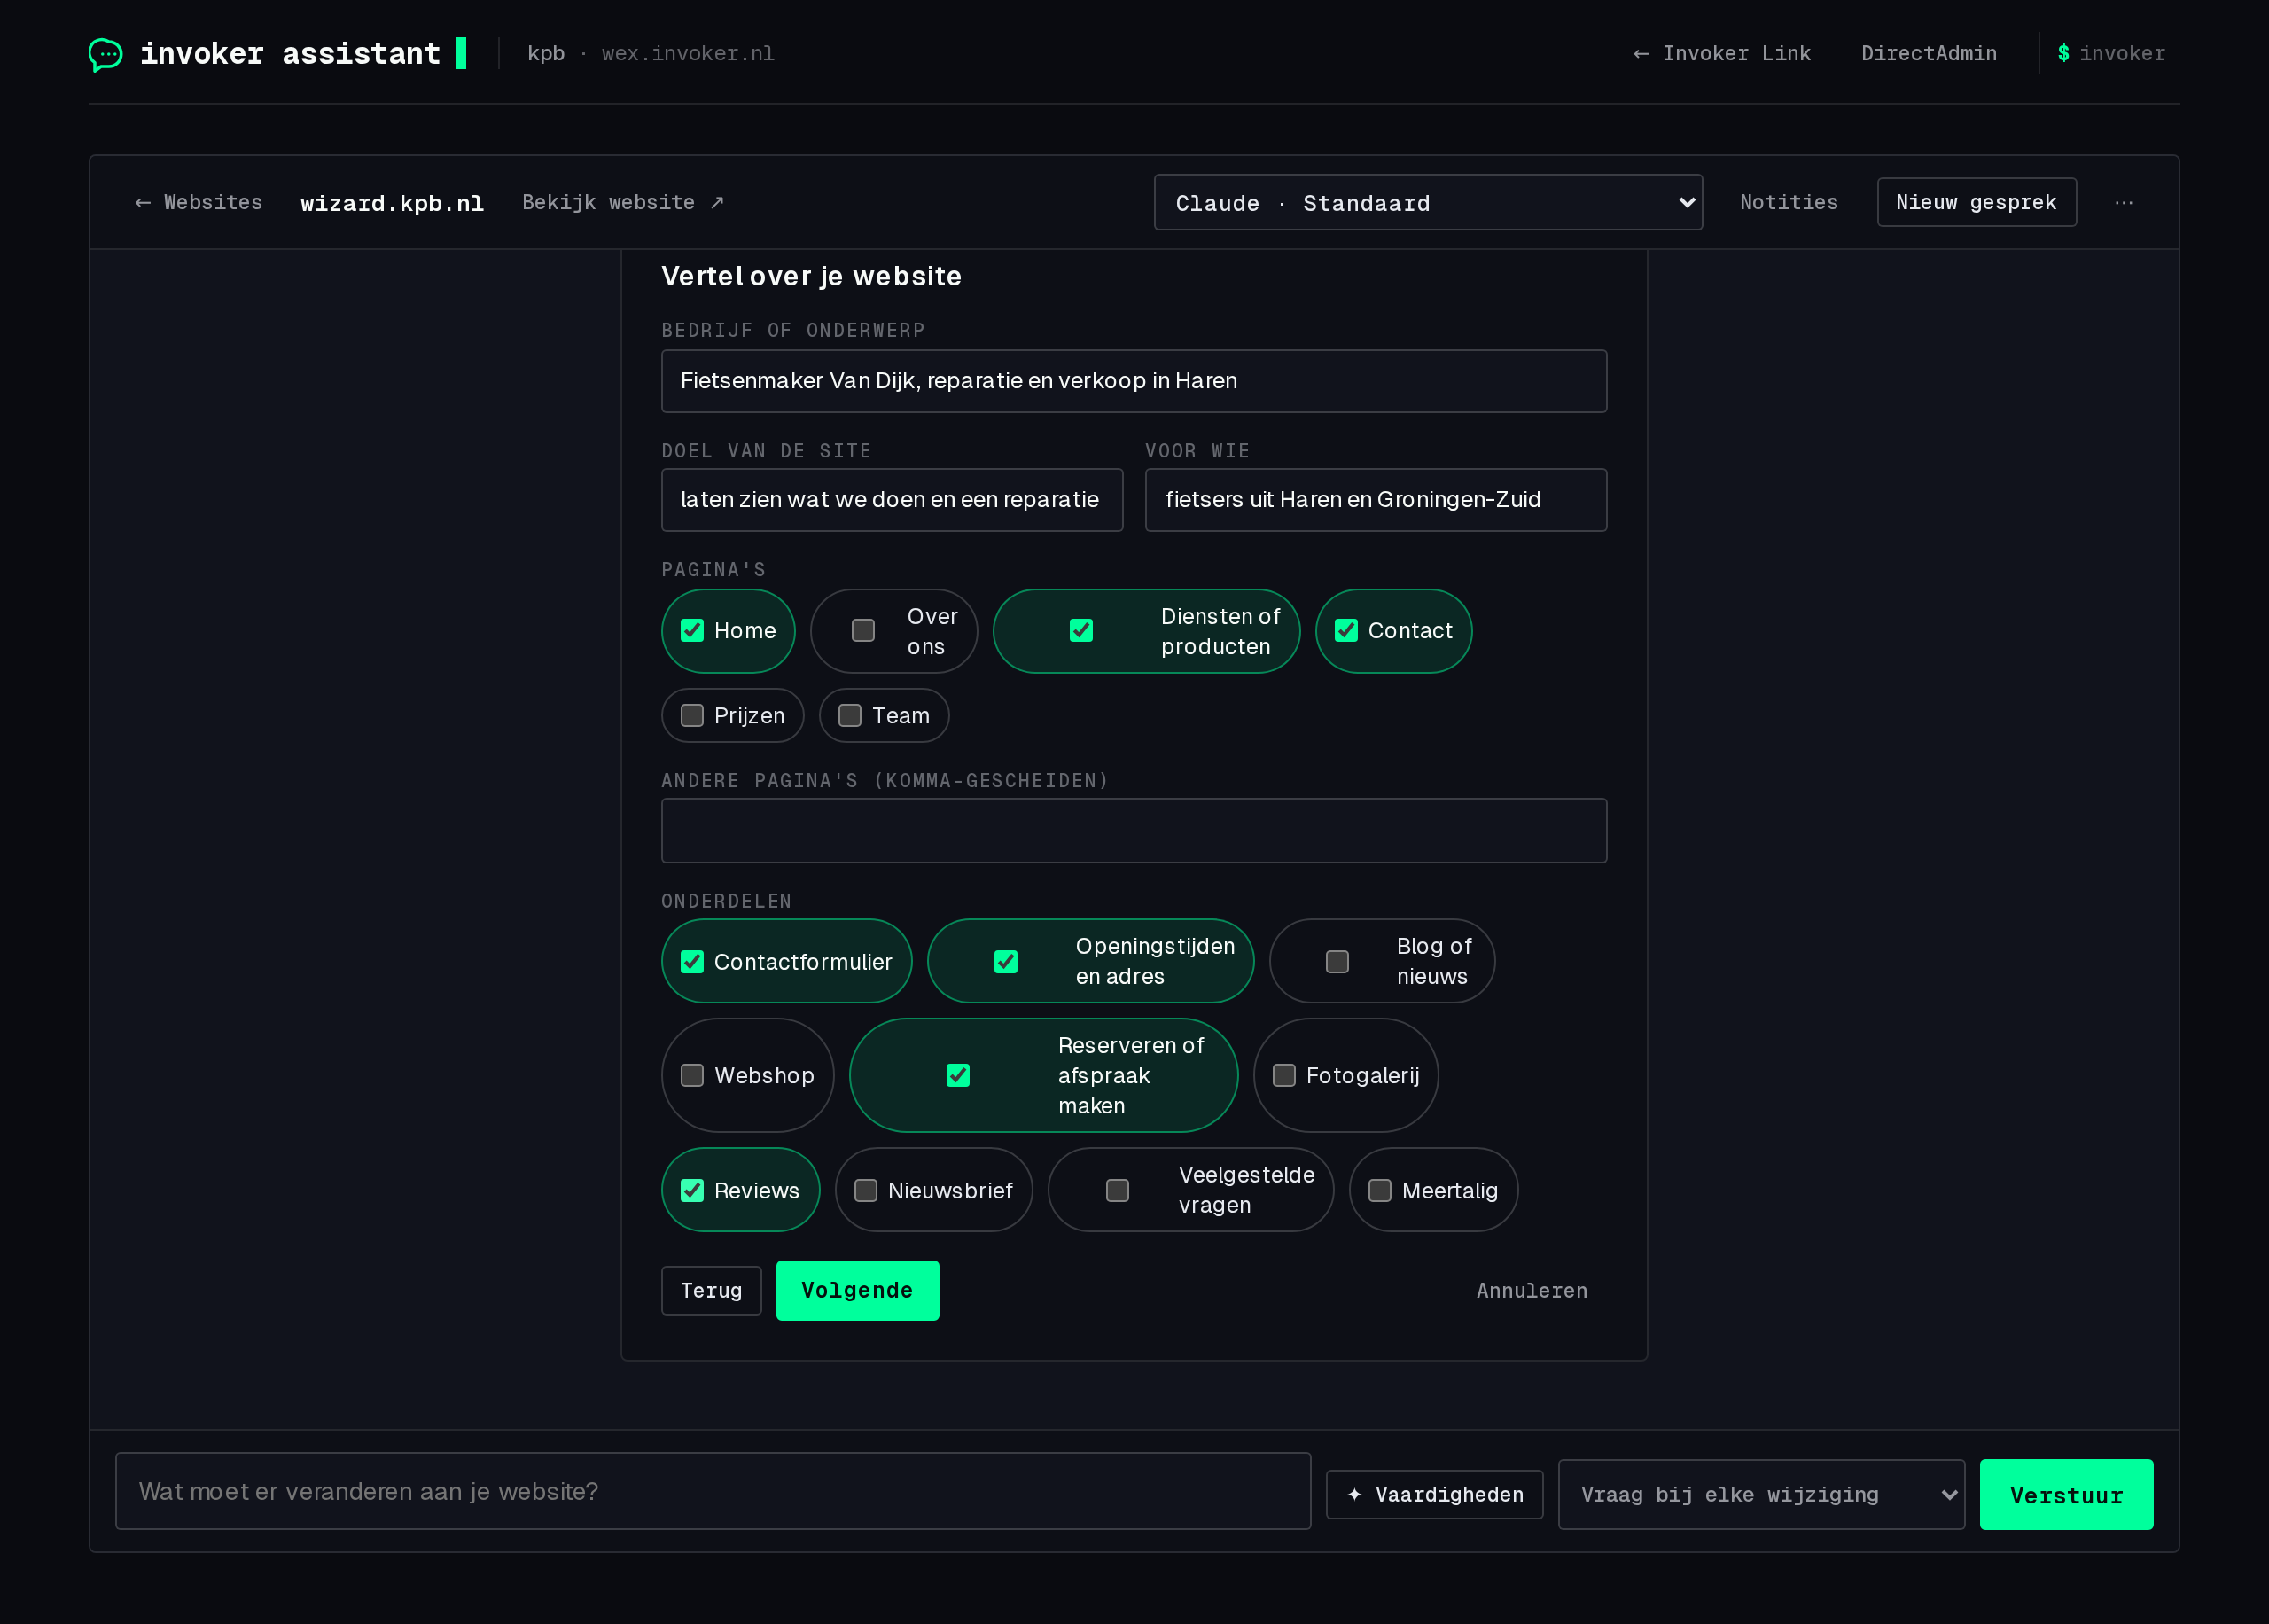Click the Andere pagina's text field
The height and width of the screenshot is (1624, 2269).
[1134, 831]
